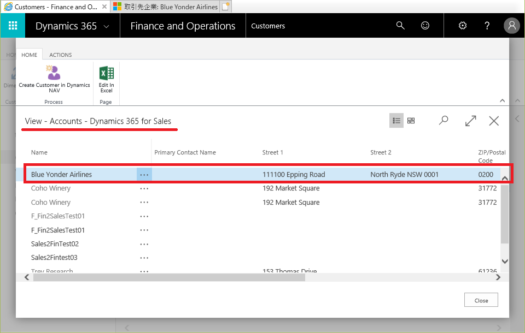Select the Sales2FinTest02 account
Viewport: 525px width, 333px height.
pyautogui.click(x=55, y=244)
